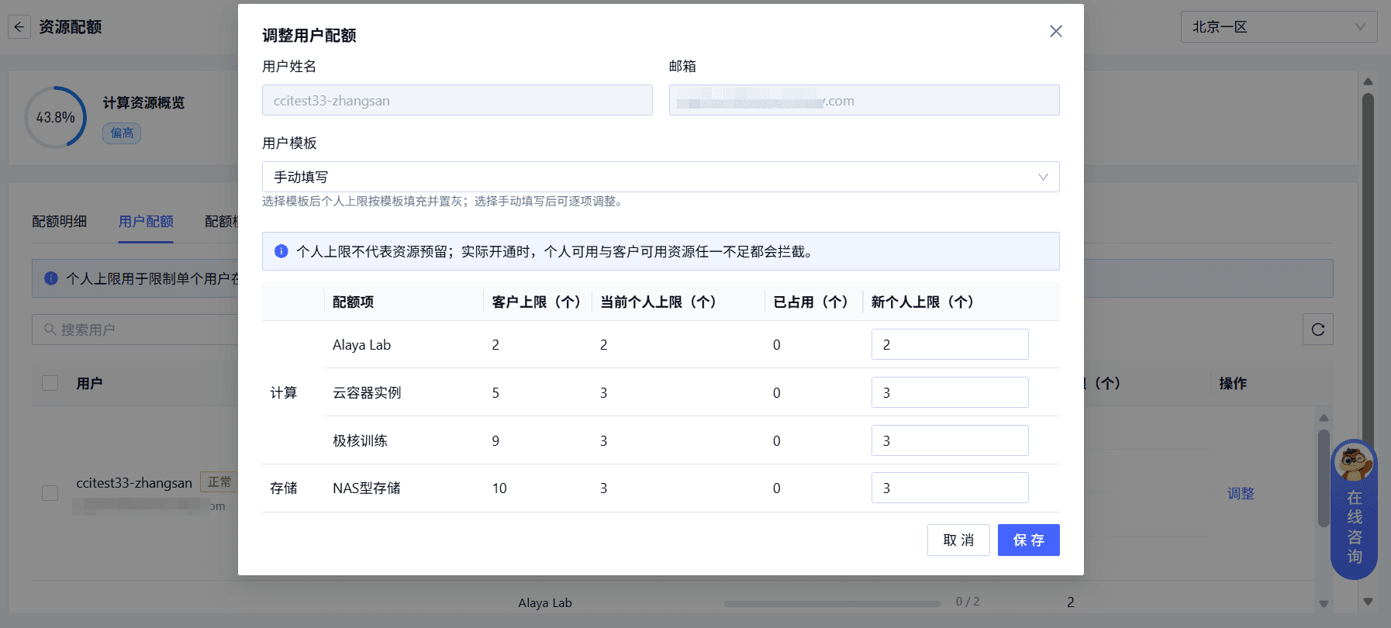Click the 用户模板 dropdown chevron arrow
The height and width of the screenshot is (628, 1391).
(1043, 177)
